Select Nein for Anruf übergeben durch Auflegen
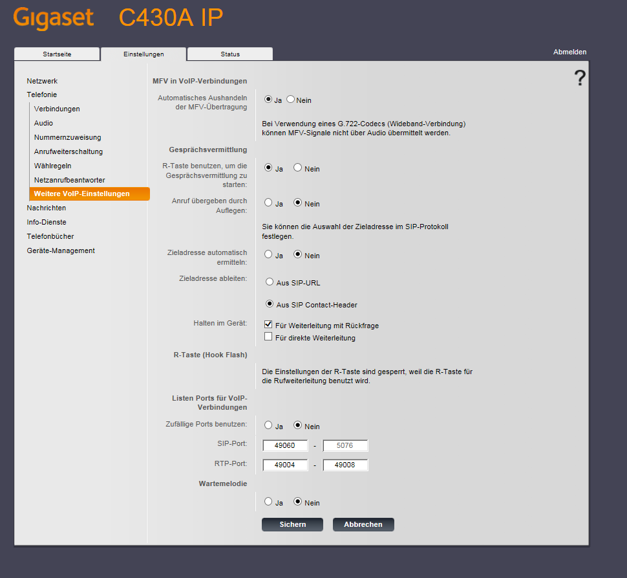The width and height of the screenshot is (627, 578). [297, 203]
